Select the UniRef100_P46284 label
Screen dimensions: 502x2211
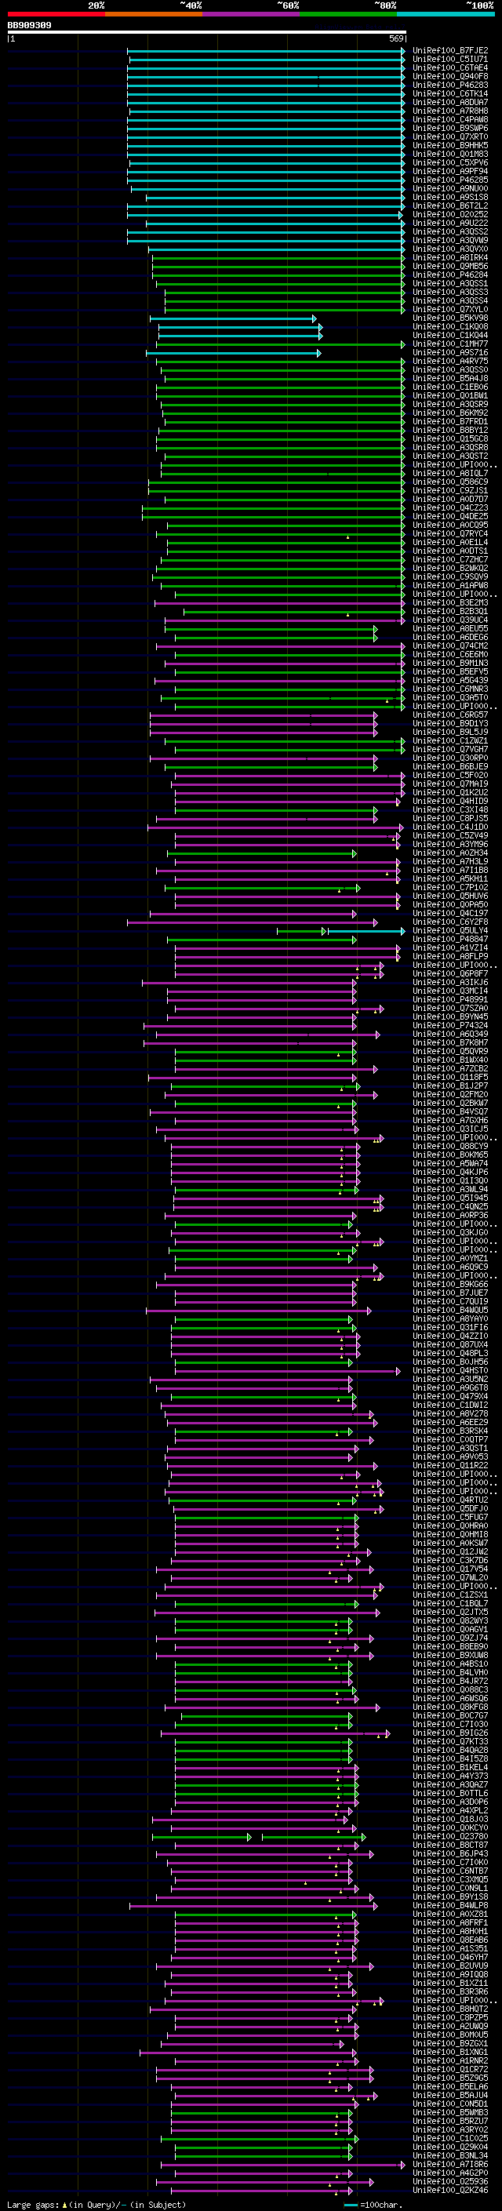pyautogui.click(x=450, y=275)
